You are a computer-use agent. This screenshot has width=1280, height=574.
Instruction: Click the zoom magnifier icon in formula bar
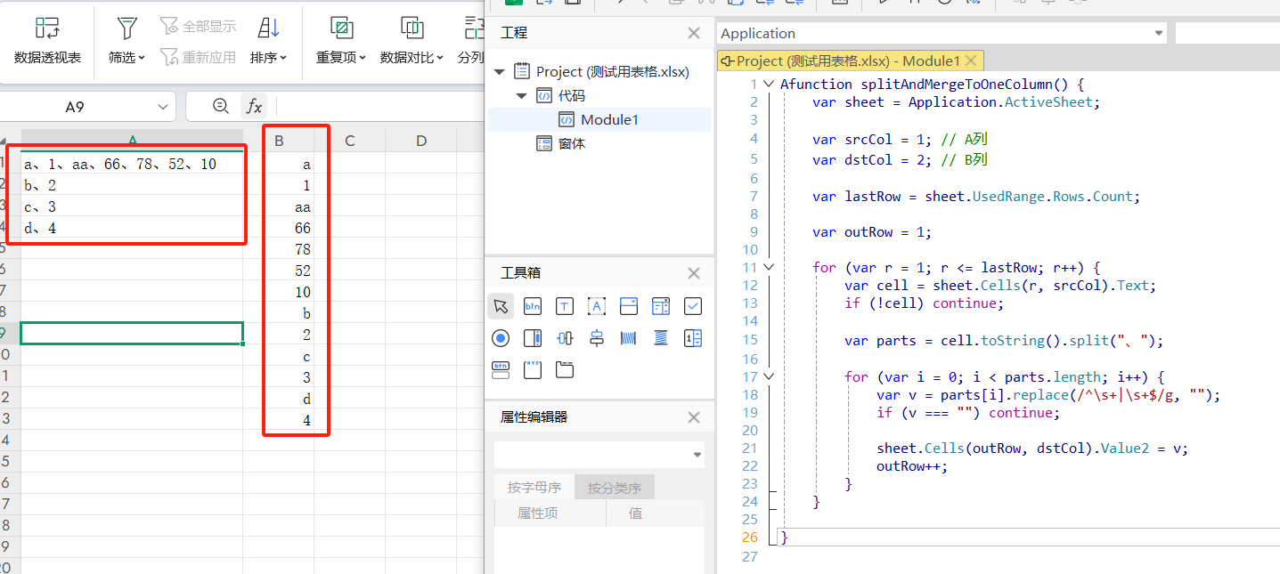click(x=221, y=107)
